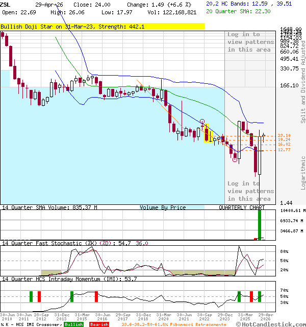This screenshot has width=306, height=327.
Task: Click the red circle marker near Sep-2022 candle
Action: (x=202, y=122)
